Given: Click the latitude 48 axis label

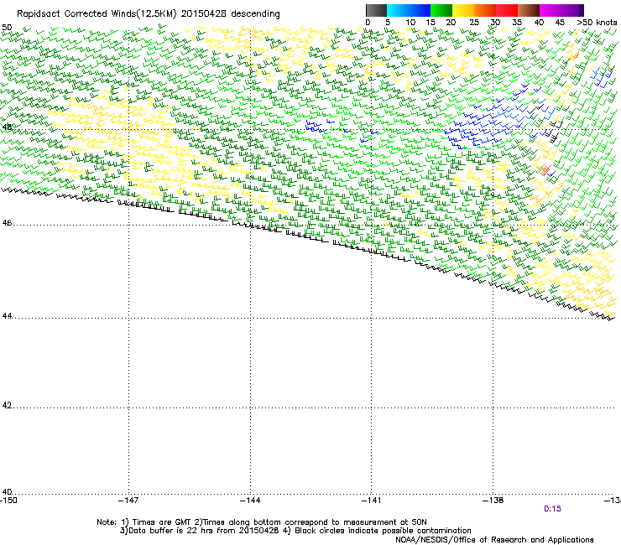Looking at the screenshot, I should (7, 127).
